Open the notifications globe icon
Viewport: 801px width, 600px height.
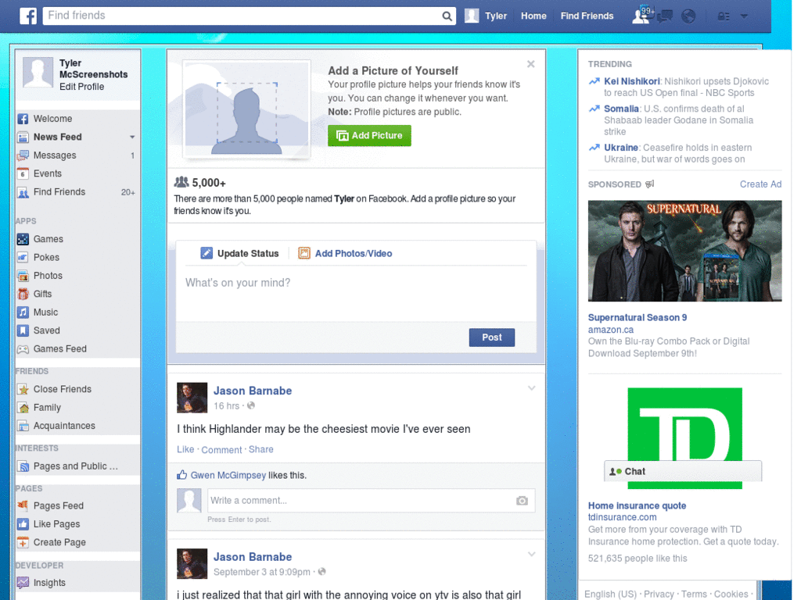point(688,16)
